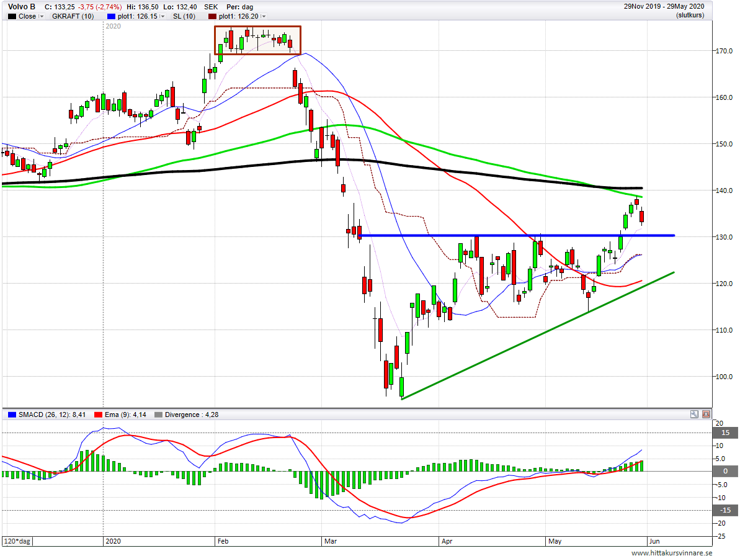Image resolution: width=740 pixels, height=556 pixels.
Task: Click the 110.0 price axis label
Action: click(x=724, y=330)
